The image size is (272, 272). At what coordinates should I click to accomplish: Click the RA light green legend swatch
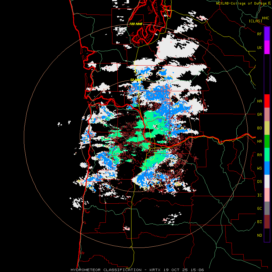[x=267, y=155]
